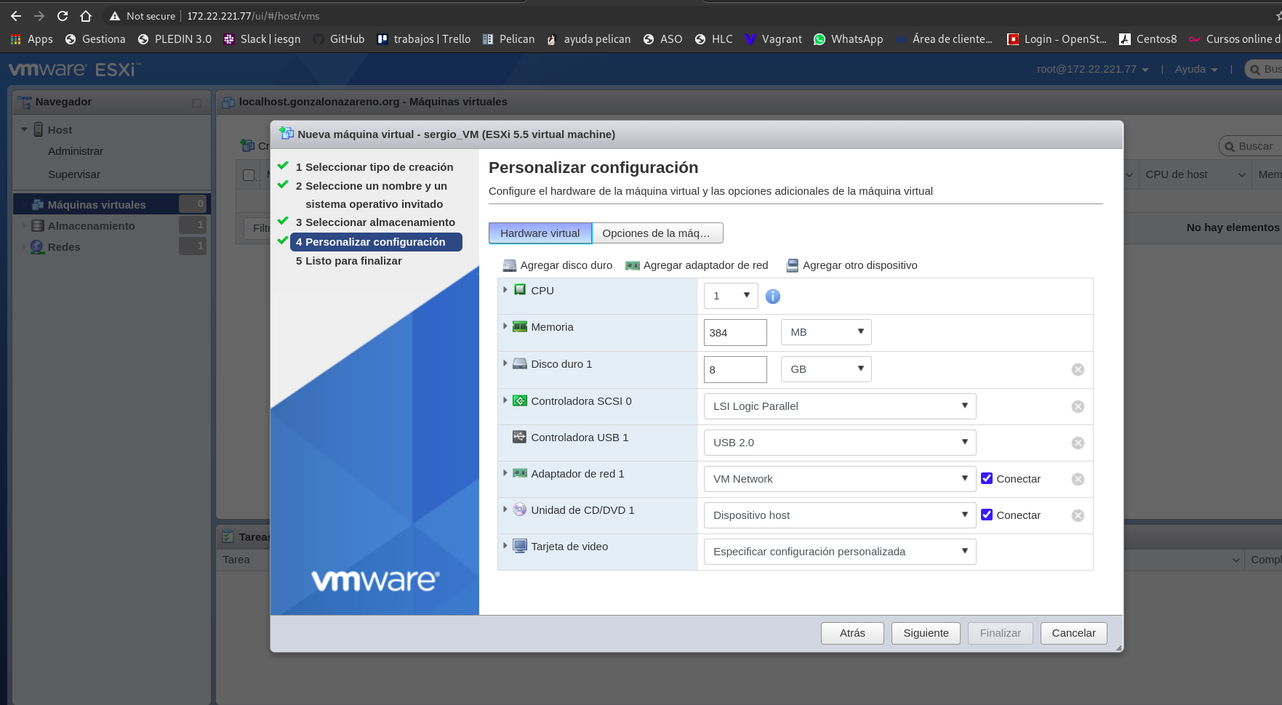Click inside the Memoria value field
Screen dimensions: 1282x705
click(x=734, y=332)
